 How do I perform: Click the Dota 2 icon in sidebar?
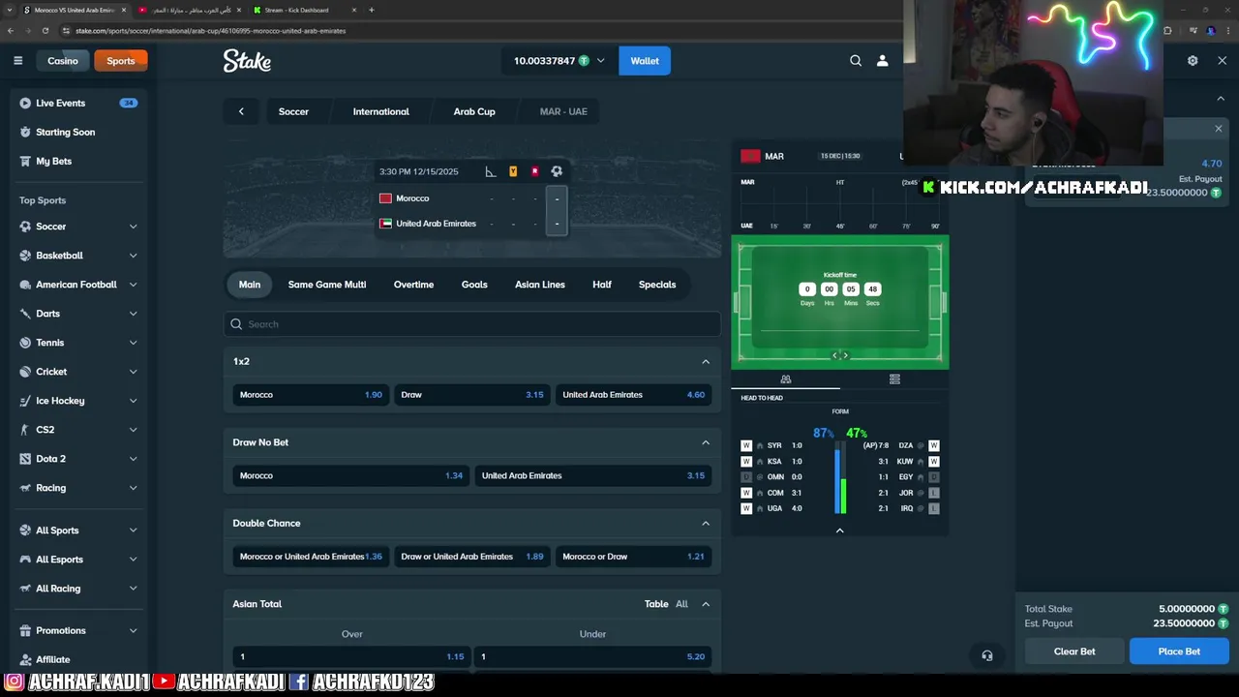pyautogui.click(x=26, y=459)
